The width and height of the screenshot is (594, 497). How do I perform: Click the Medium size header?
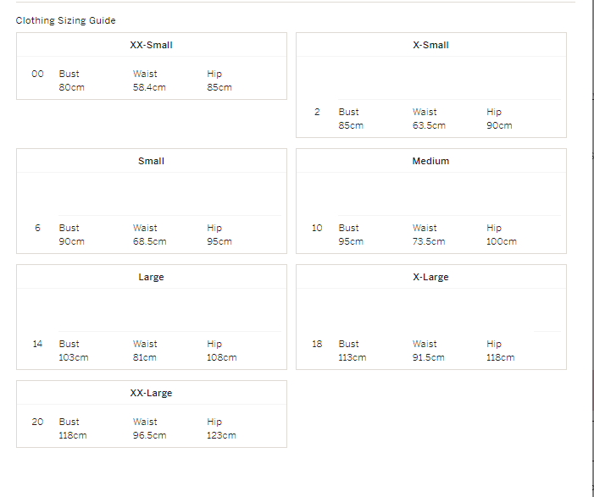[430, 161]
